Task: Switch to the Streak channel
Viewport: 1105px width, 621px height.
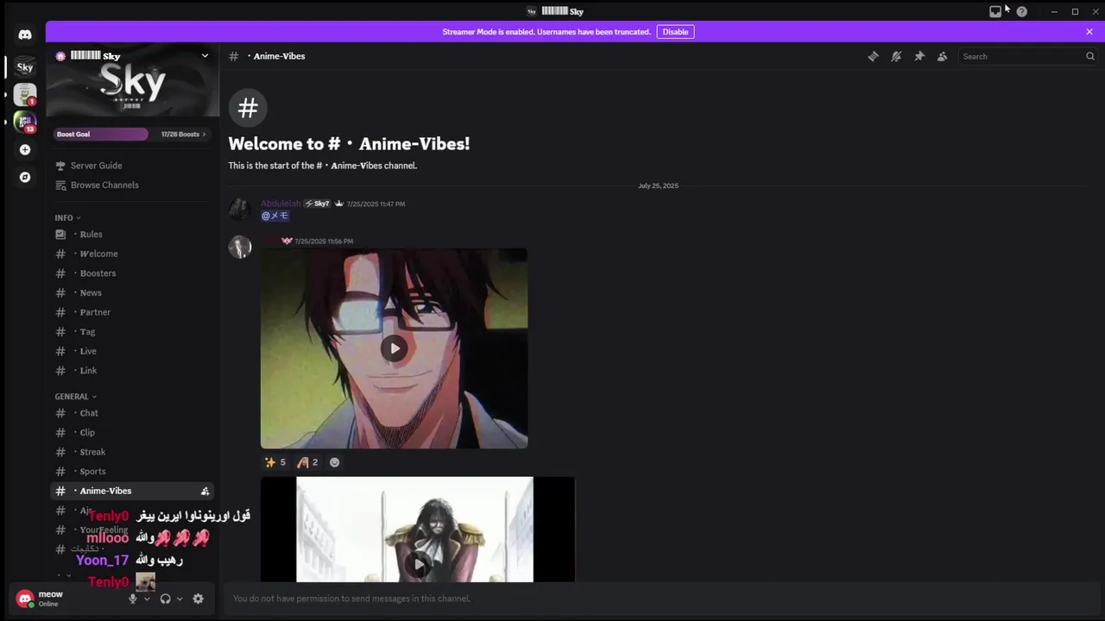Action: coord(132,452)
